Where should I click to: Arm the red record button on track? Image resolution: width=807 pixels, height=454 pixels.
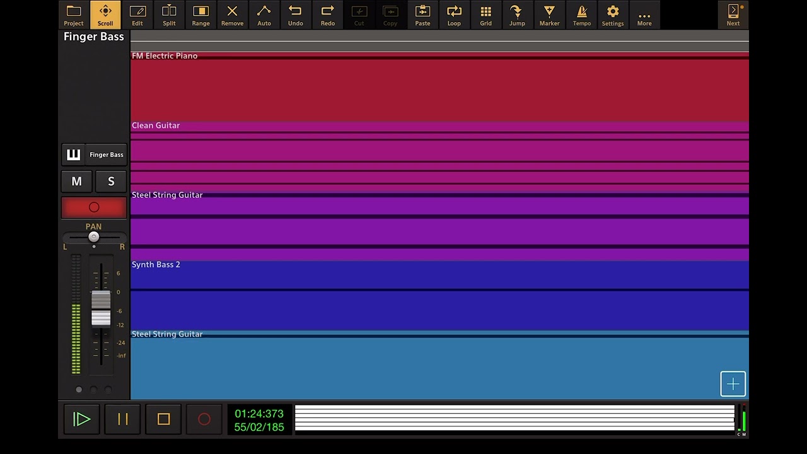pos(94,207)
